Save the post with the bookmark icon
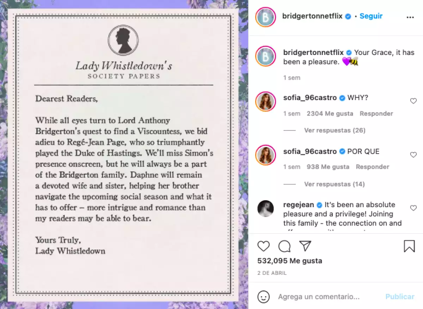Image resolution: width=423 pixels, height=309 pixels. [409, 246]
